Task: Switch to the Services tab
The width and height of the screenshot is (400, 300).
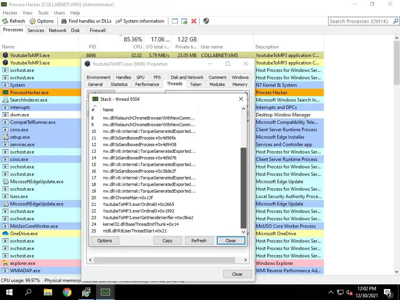Action: click(36, 30)
